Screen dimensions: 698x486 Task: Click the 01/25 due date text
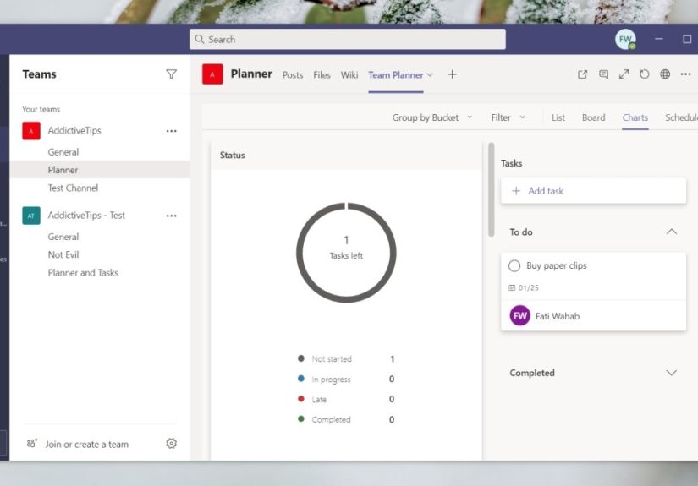click(x=529, y=287)
